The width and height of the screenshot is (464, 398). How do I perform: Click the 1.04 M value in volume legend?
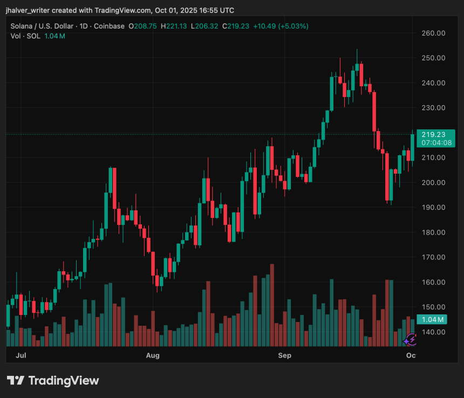pos(54,36)
